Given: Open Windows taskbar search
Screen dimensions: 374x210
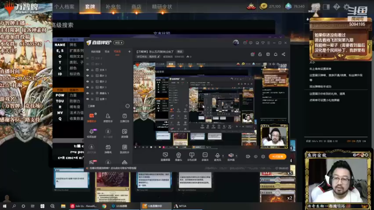Looking at the screenshot, I should pos(14,206).
